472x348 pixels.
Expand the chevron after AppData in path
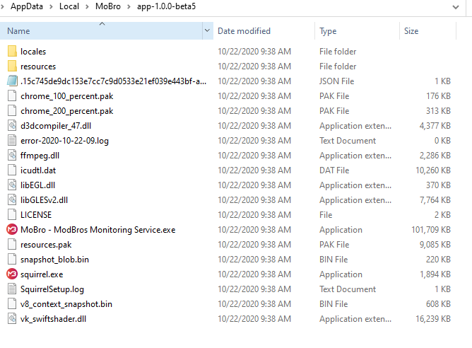pos(51,6)
